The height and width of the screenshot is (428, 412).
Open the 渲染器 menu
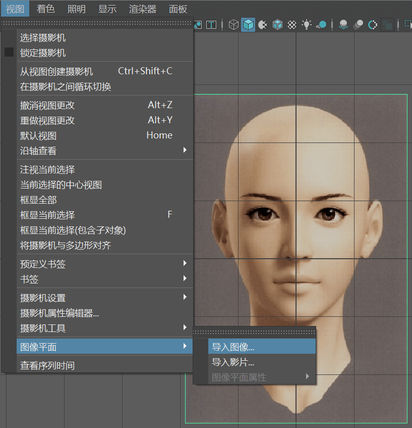pyautogui.click(x=143, y=9)
